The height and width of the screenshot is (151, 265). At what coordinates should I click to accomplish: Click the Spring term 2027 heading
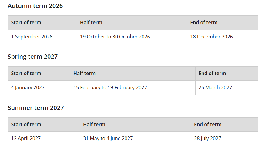(x=33, y=57)
